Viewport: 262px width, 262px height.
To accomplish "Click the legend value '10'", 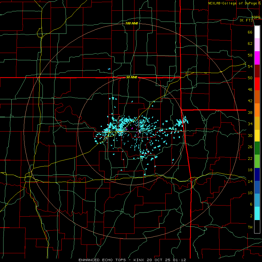I will [x=250, y=193].
